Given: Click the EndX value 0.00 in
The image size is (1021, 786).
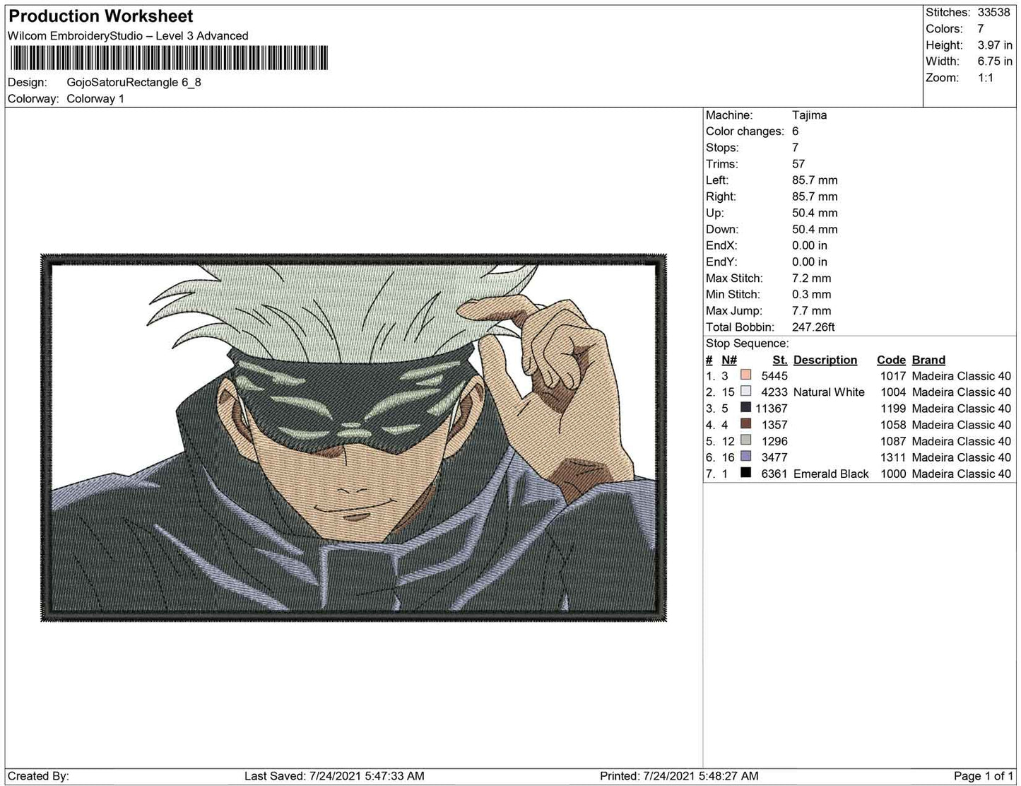Looking at the screenshot, I should (x=810, y=245).
